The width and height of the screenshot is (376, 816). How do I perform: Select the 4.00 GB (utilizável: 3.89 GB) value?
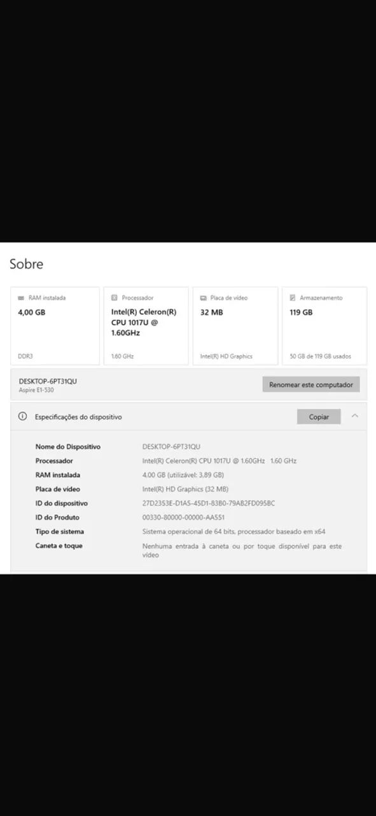[x=183, y=475]
